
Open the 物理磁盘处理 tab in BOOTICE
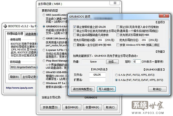pyautogui.click(x=15, y=34)
